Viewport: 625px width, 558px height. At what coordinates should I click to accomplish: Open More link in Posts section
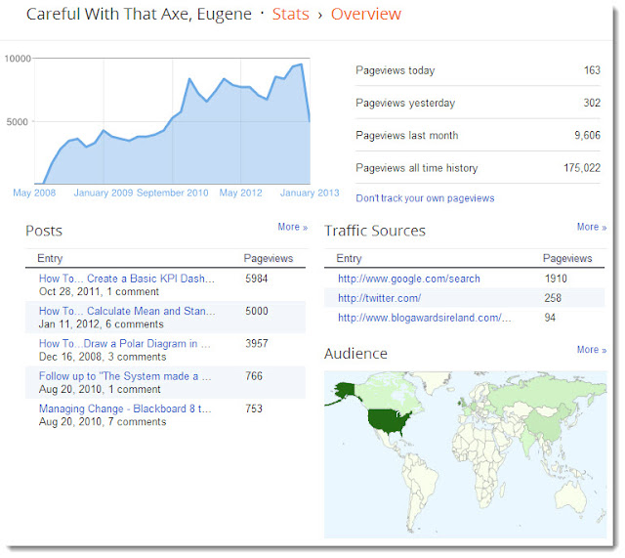click(293, 227)
